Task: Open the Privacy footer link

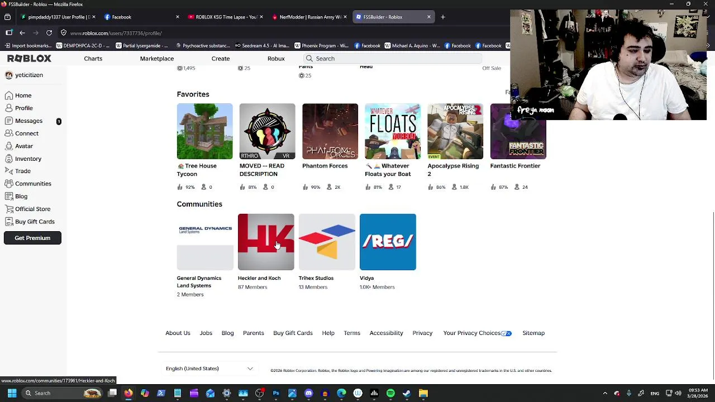Action: point(422,333)
